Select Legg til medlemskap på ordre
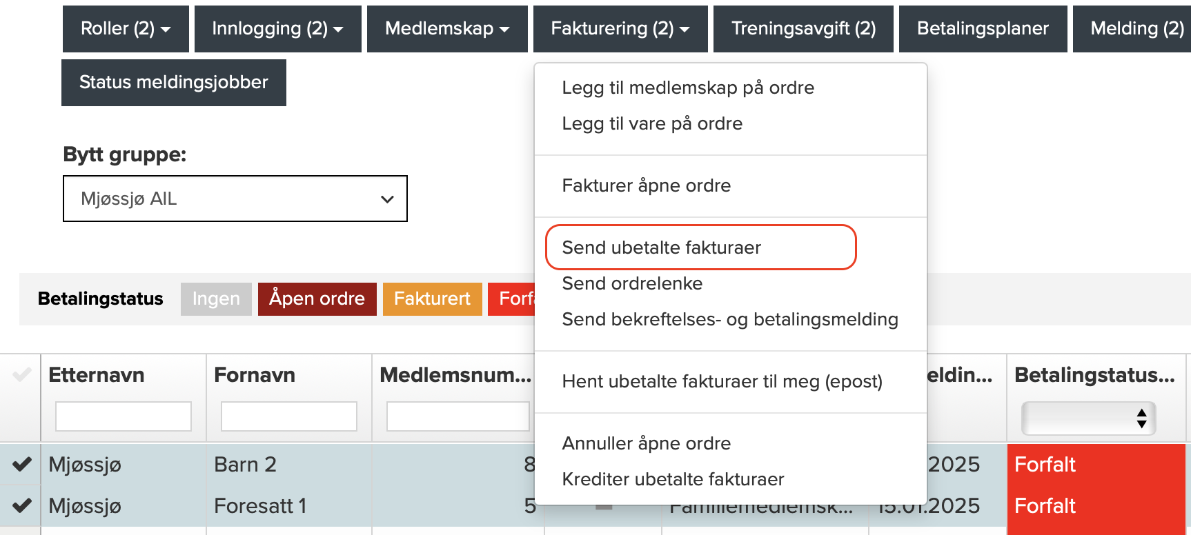1191x535 pixels. pos(730,88)
